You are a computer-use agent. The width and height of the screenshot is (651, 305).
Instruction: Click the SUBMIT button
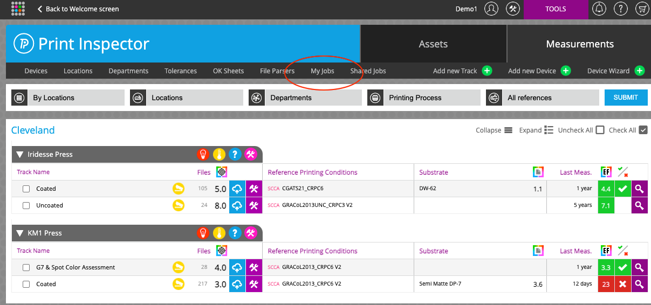[626, 98]
